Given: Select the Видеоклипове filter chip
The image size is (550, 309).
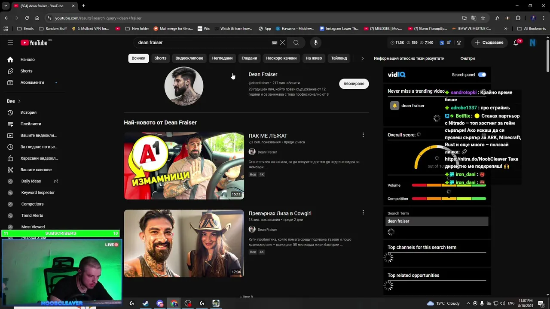Looking at the screenshot, I should click(x=189, y=58).
